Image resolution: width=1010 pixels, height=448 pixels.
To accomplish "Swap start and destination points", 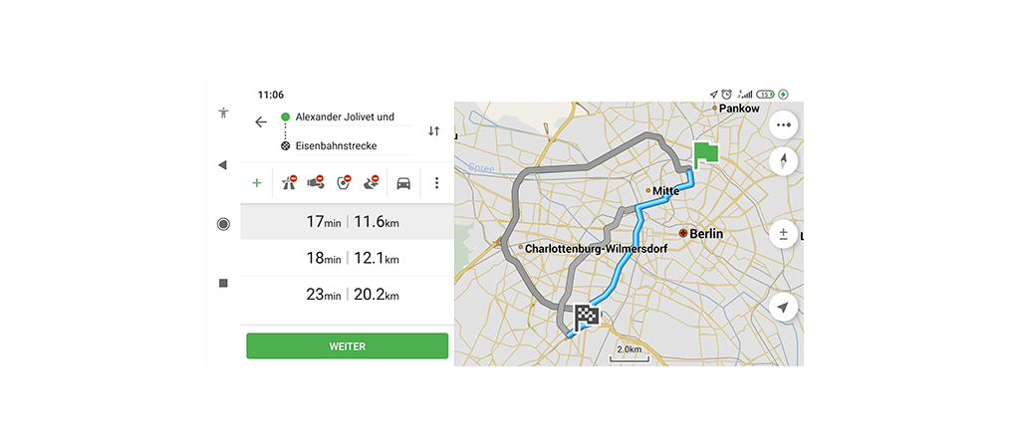I will [434, 131].
